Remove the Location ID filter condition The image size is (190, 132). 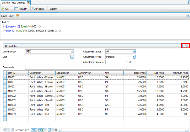click(40, 27)
